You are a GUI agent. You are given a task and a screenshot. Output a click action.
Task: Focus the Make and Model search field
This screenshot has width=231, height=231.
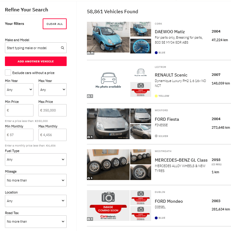pos(36,48)
